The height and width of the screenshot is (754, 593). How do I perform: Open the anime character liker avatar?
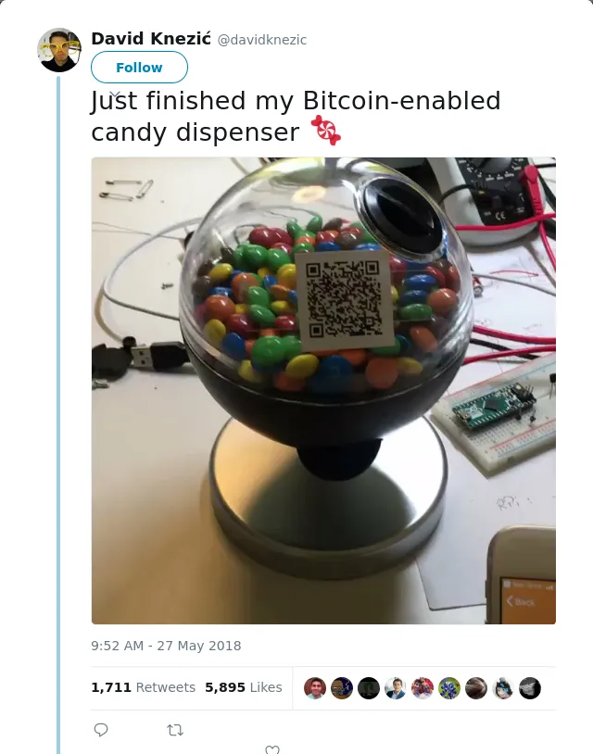(503, 688)
